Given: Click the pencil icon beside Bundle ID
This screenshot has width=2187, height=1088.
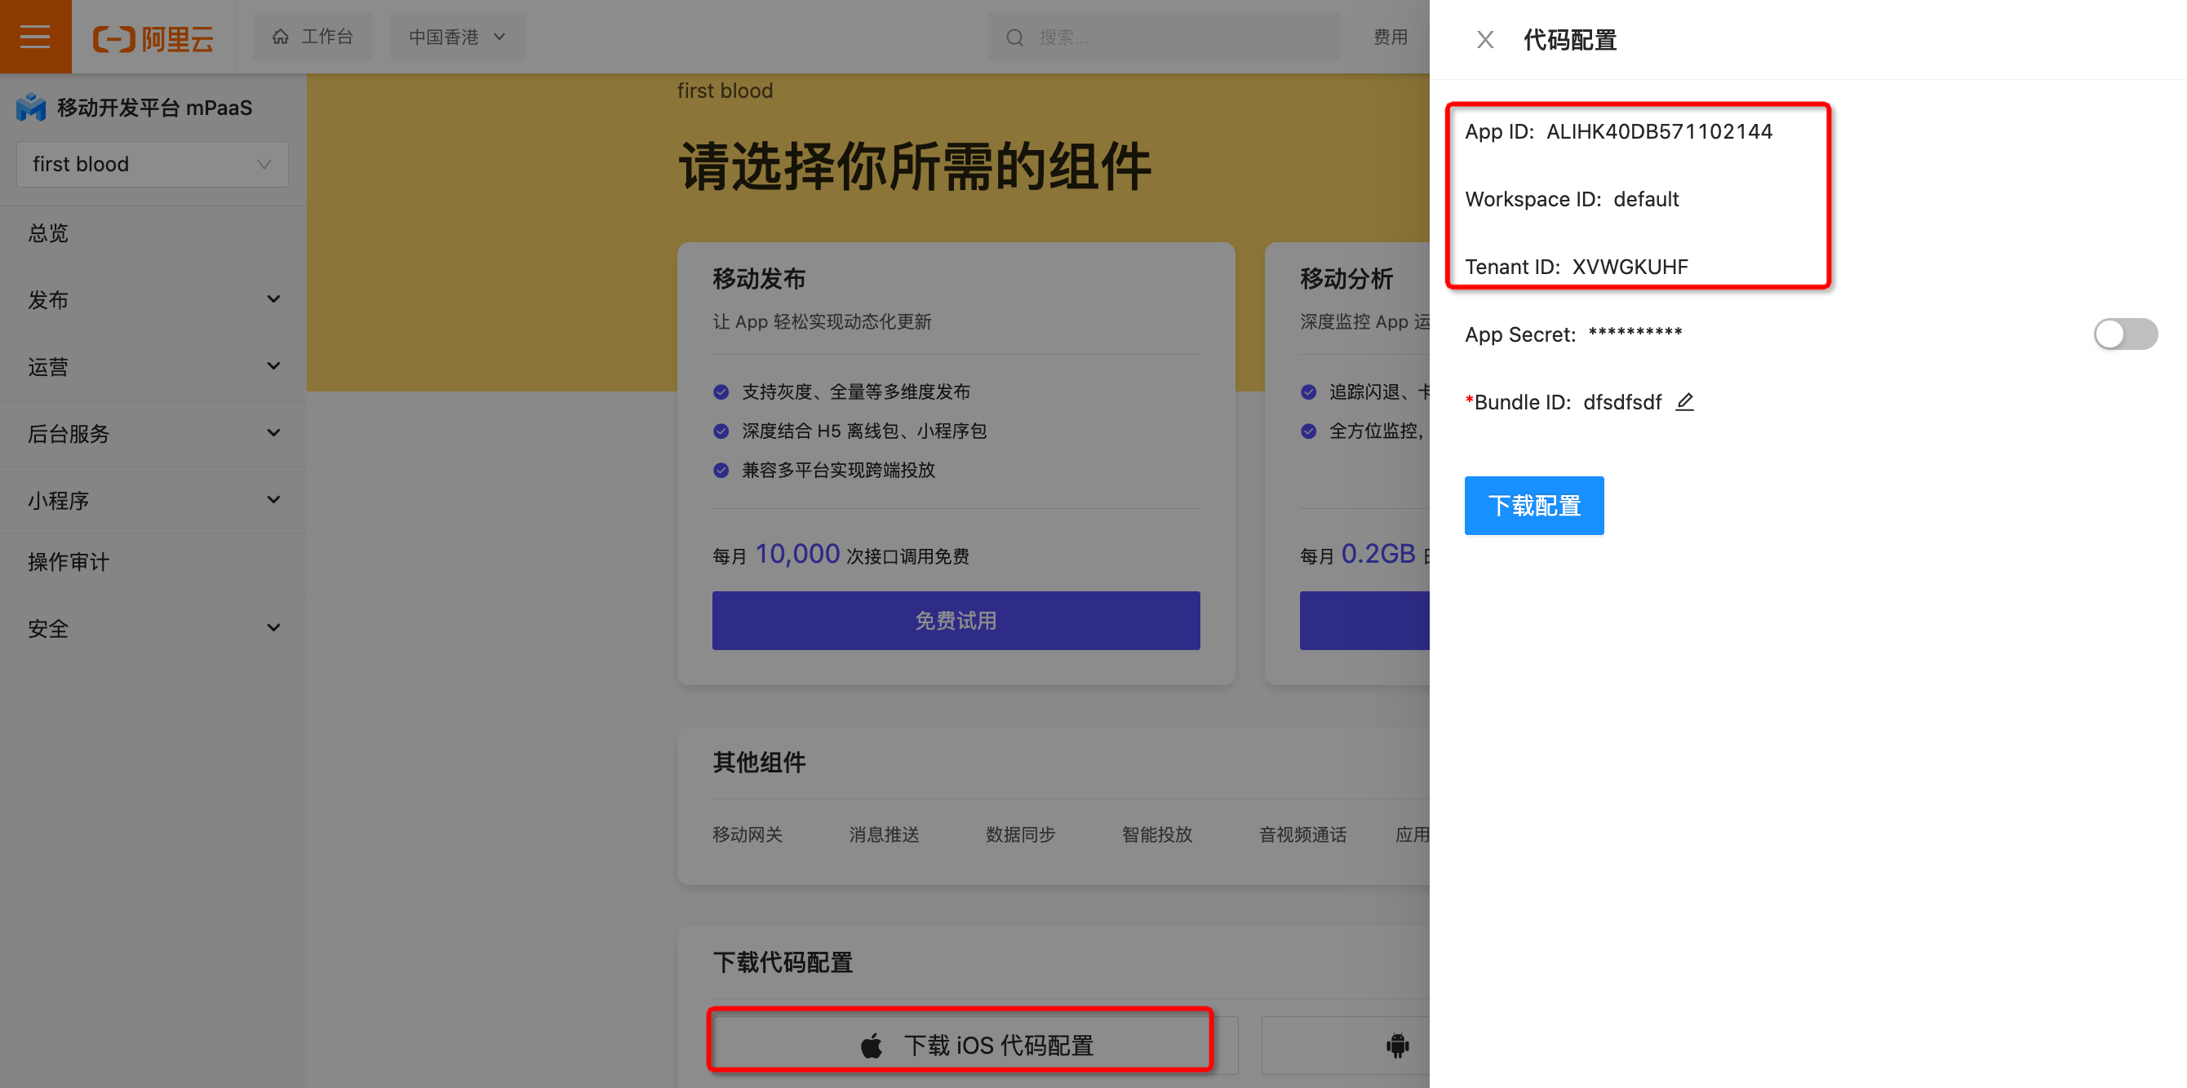Looking at the screenshot, I should point(1684,402).
